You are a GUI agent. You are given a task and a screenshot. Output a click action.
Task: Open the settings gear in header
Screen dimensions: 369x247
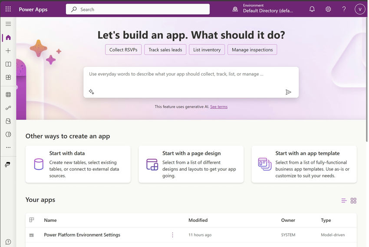(x=328, y=9)
